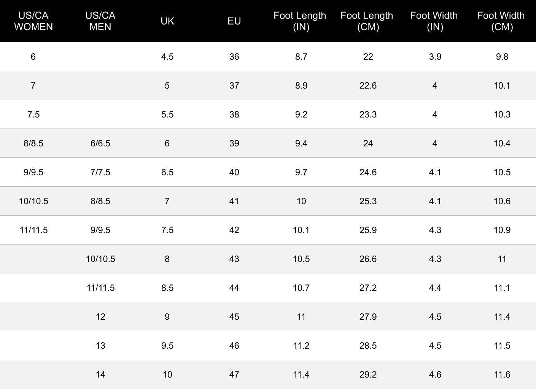Select the "EU" column header
This screenshot has height=389, width=536.
[234, 21]
